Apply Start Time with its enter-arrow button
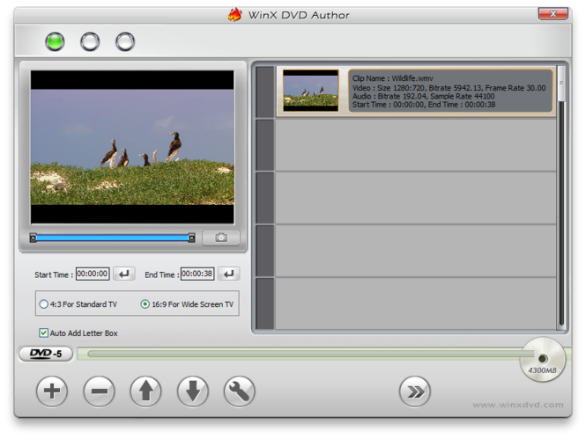This screenshot has width=586, height=439. [123, 274]
